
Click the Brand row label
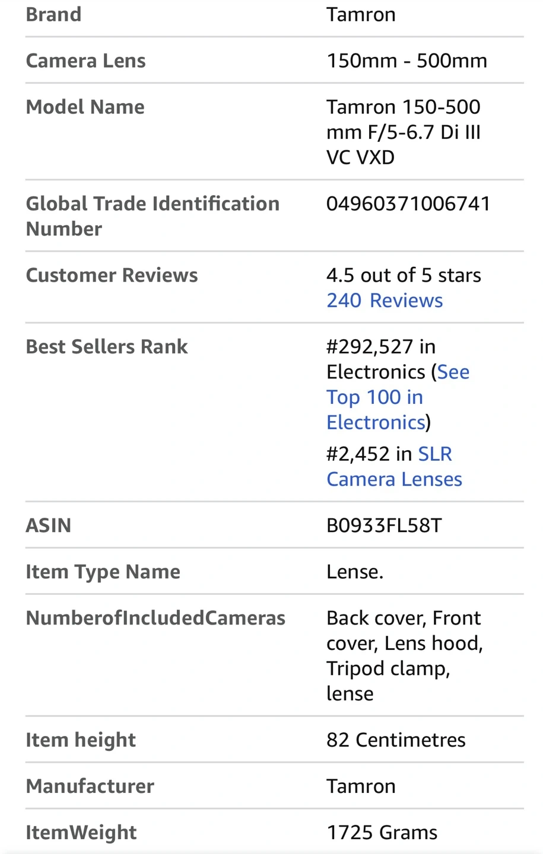53,14
